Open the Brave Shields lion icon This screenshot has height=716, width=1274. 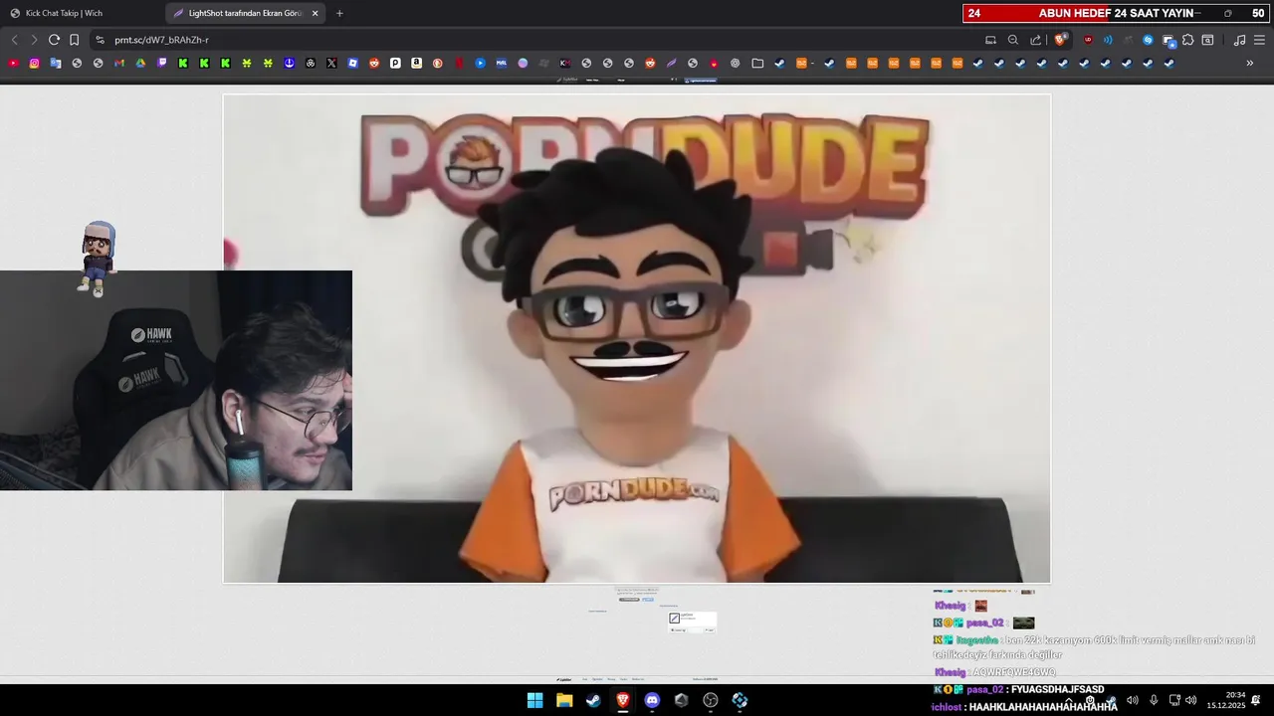[x=1060, y=40]
